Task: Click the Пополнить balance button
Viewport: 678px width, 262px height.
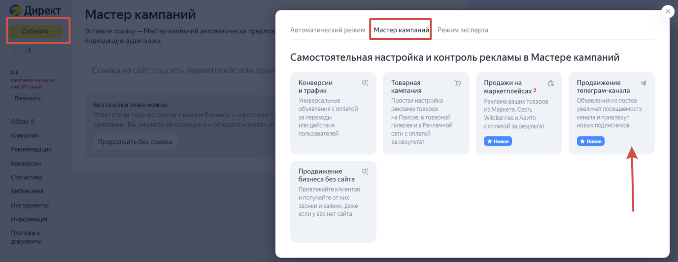Action: click(x=28, y=98)
